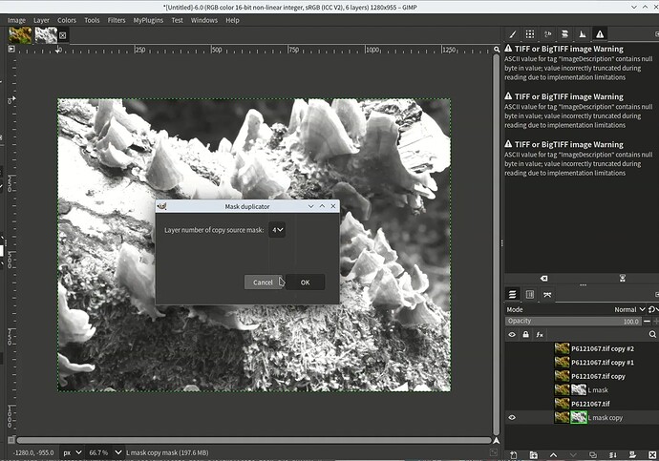The image size is (659, 461).
Task: Click the lock header icon in Layers
Action: 526,335
